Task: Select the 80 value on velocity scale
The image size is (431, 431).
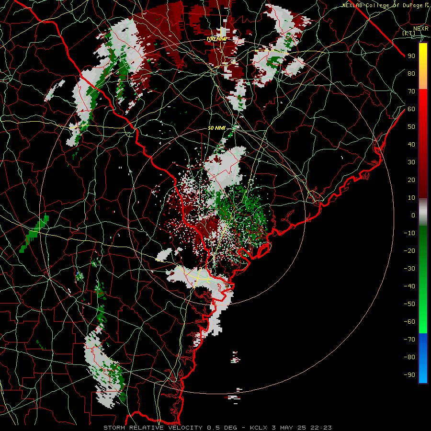Action: pyautogui.click(x=411, y=74)
